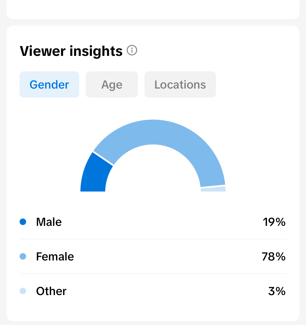This screenshot has height=325, width=306.
Task: Select the Gender tab
Action: (49, 84)
